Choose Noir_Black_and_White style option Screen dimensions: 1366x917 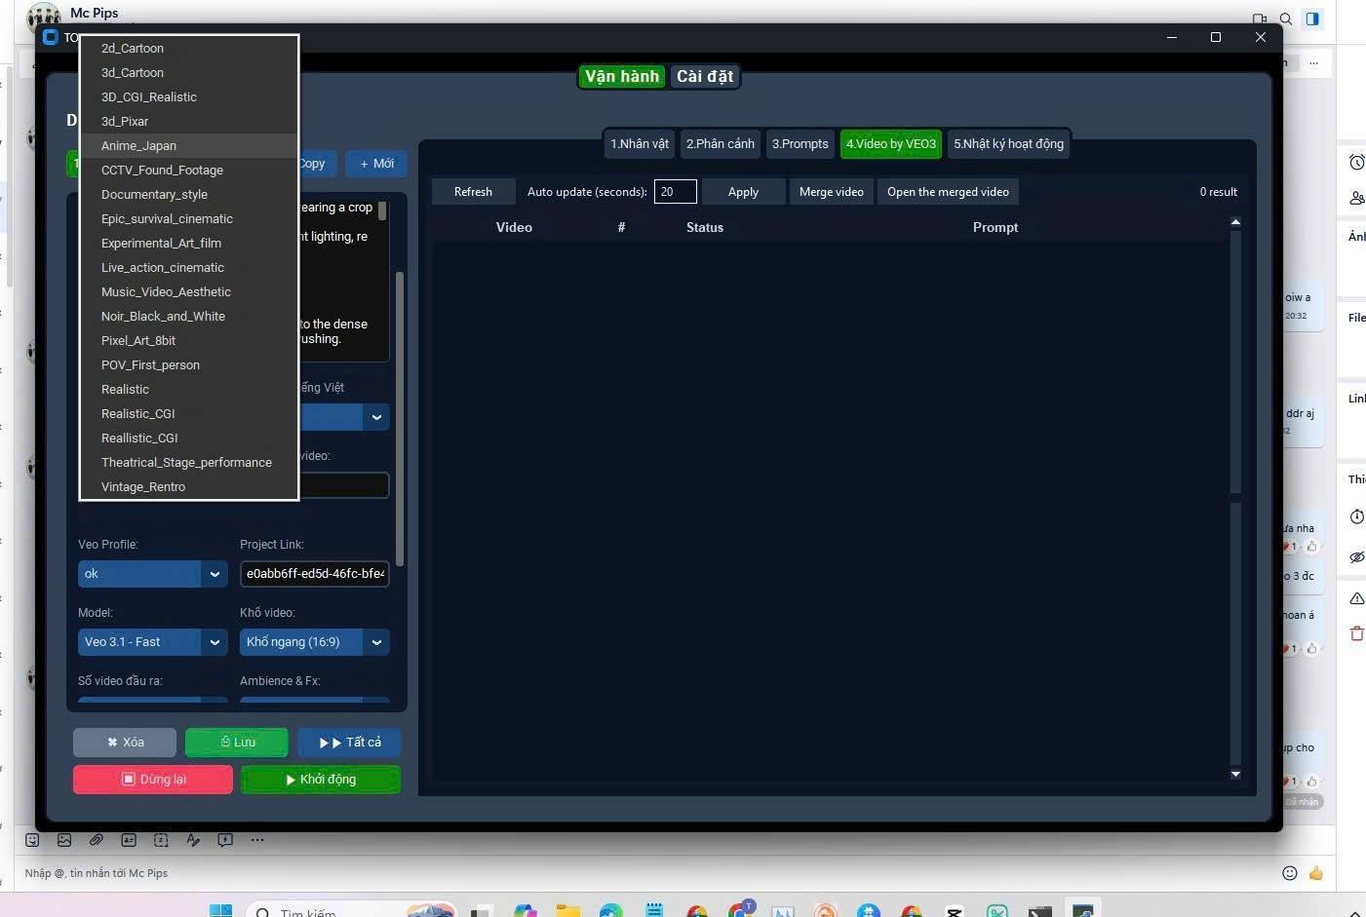click(163, 317)
